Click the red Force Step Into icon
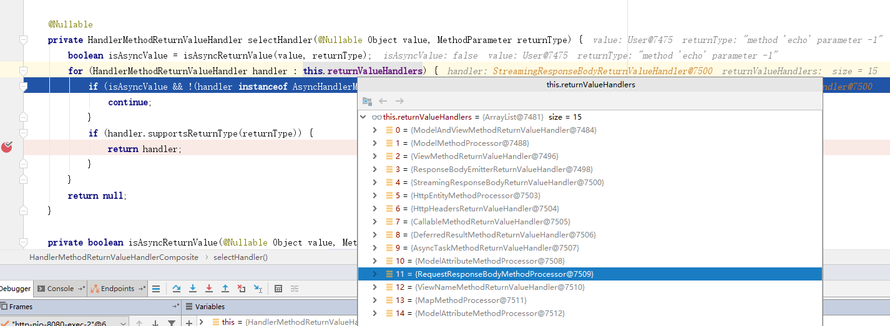Screen dimensions: 890x326 point(209,289)
